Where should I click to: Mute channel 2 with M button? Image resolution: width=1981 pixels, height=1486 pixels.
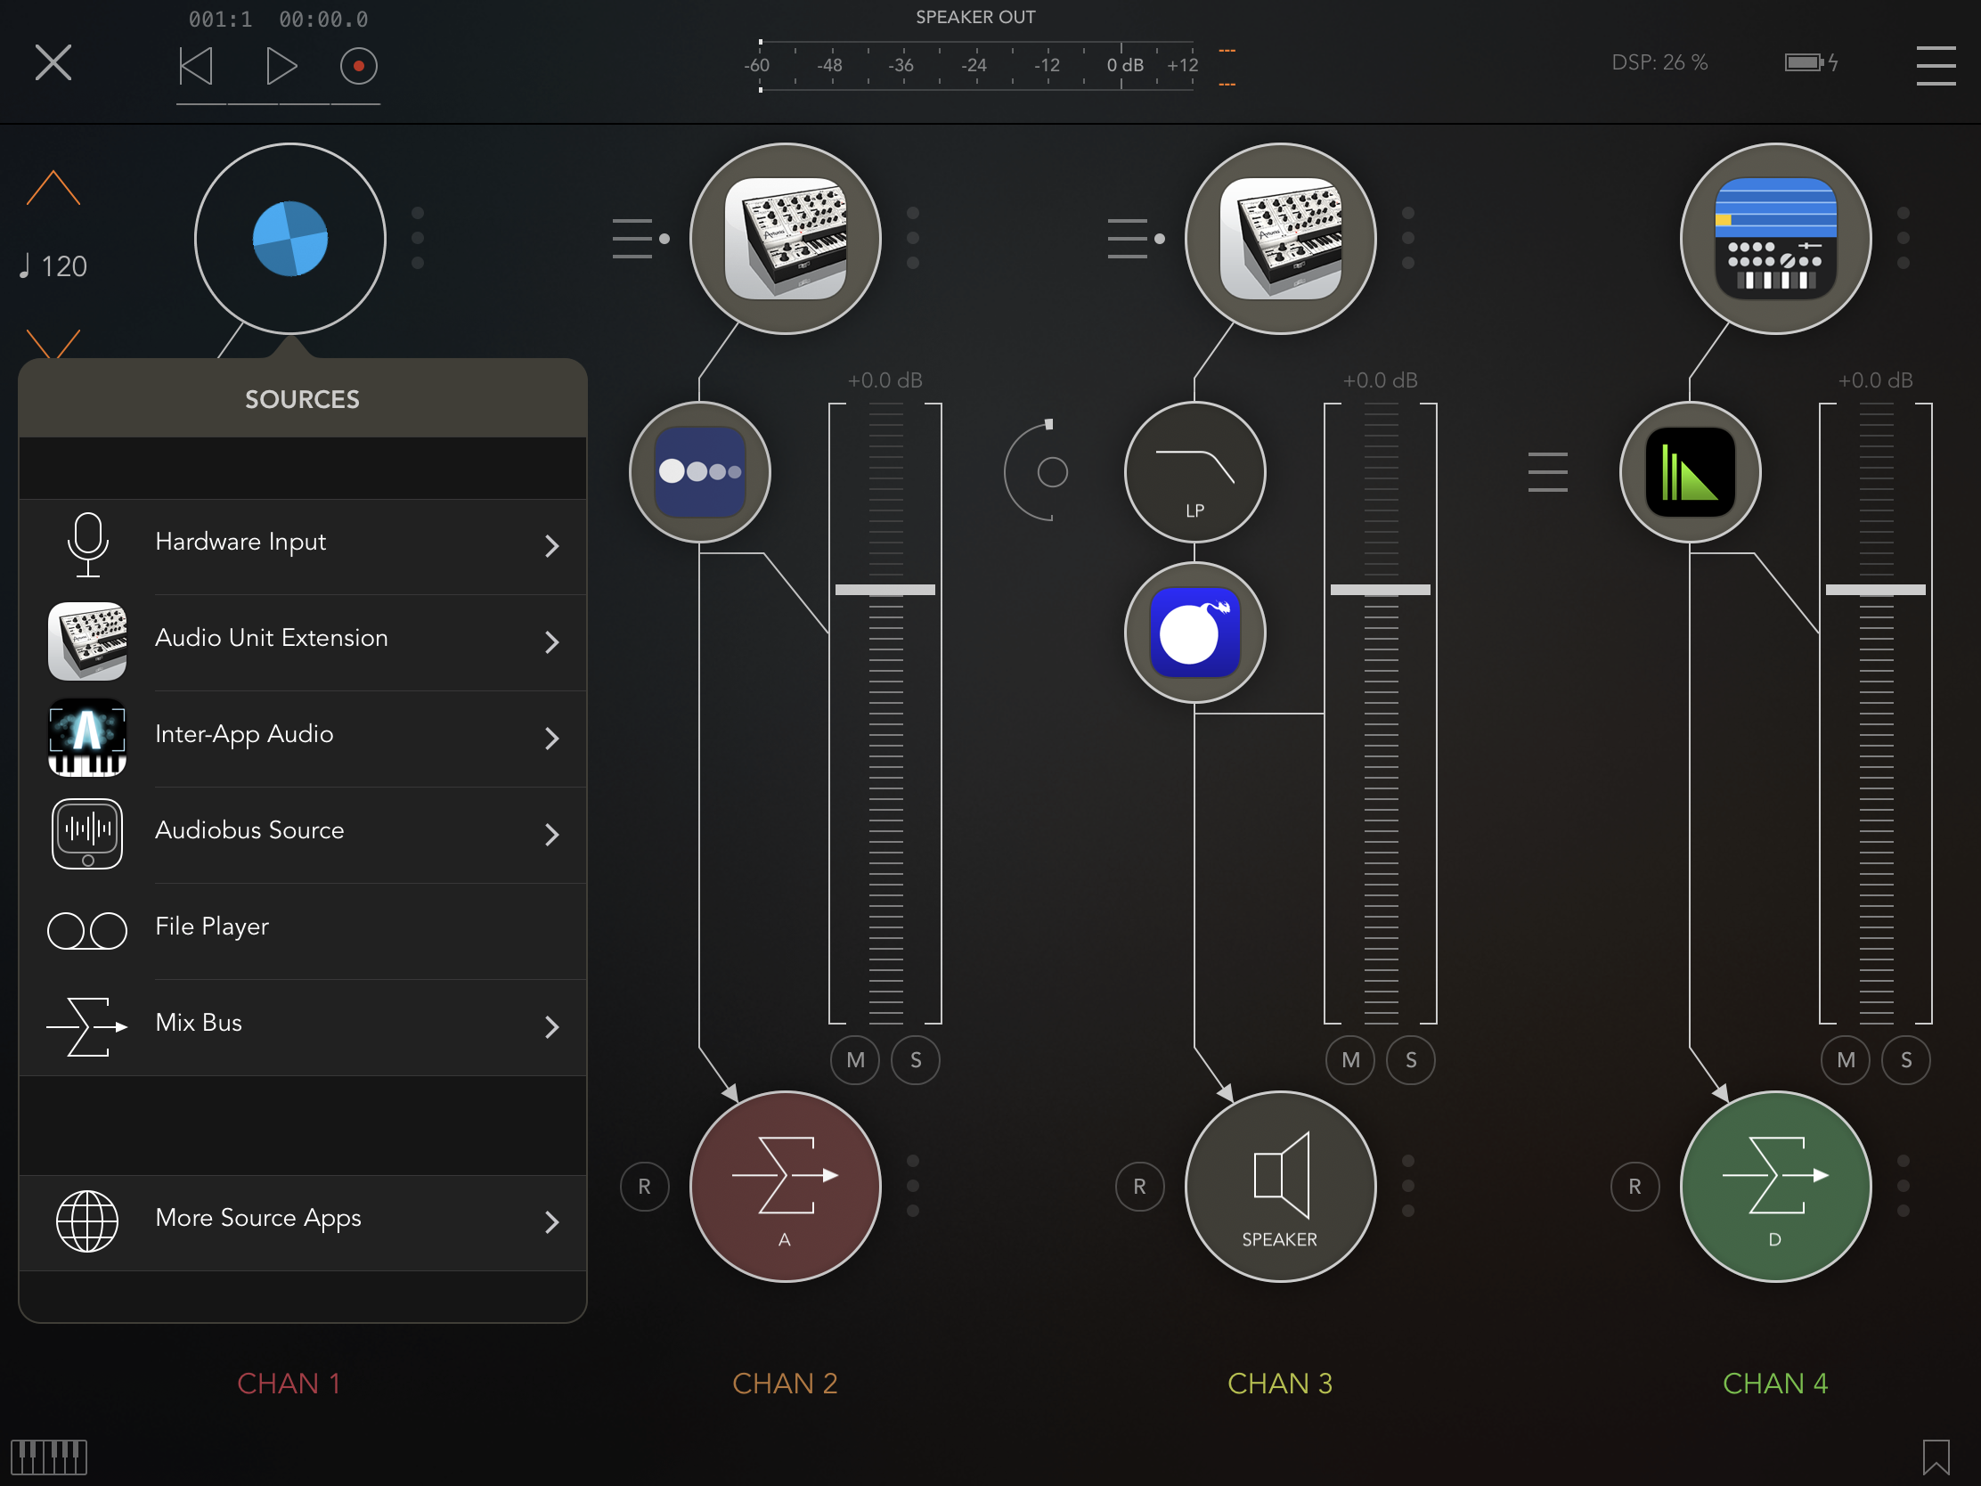point(855,1059)
